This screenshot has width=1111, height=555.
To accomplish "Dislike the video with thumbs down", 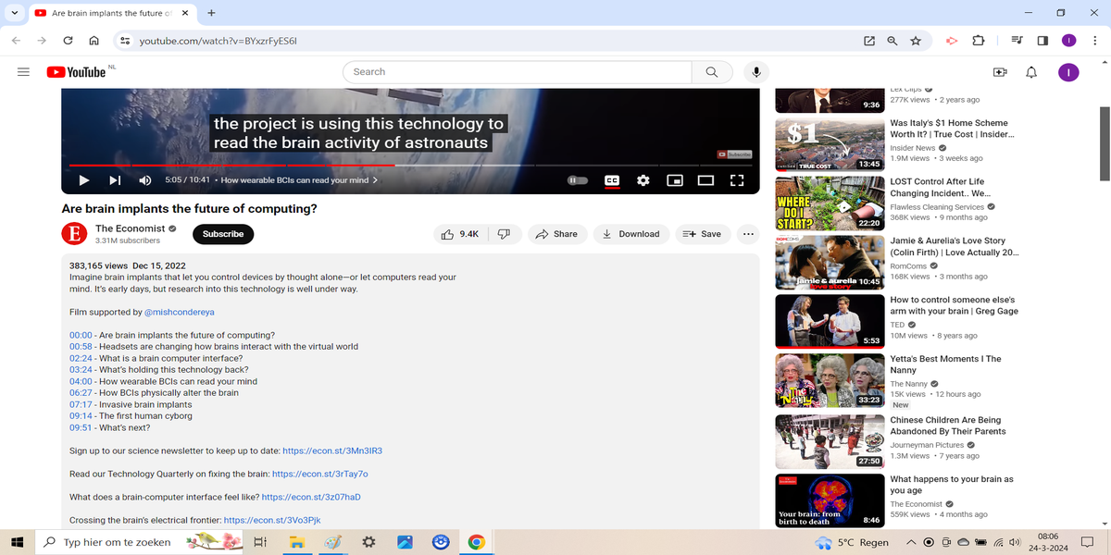I will click(505, 234).
